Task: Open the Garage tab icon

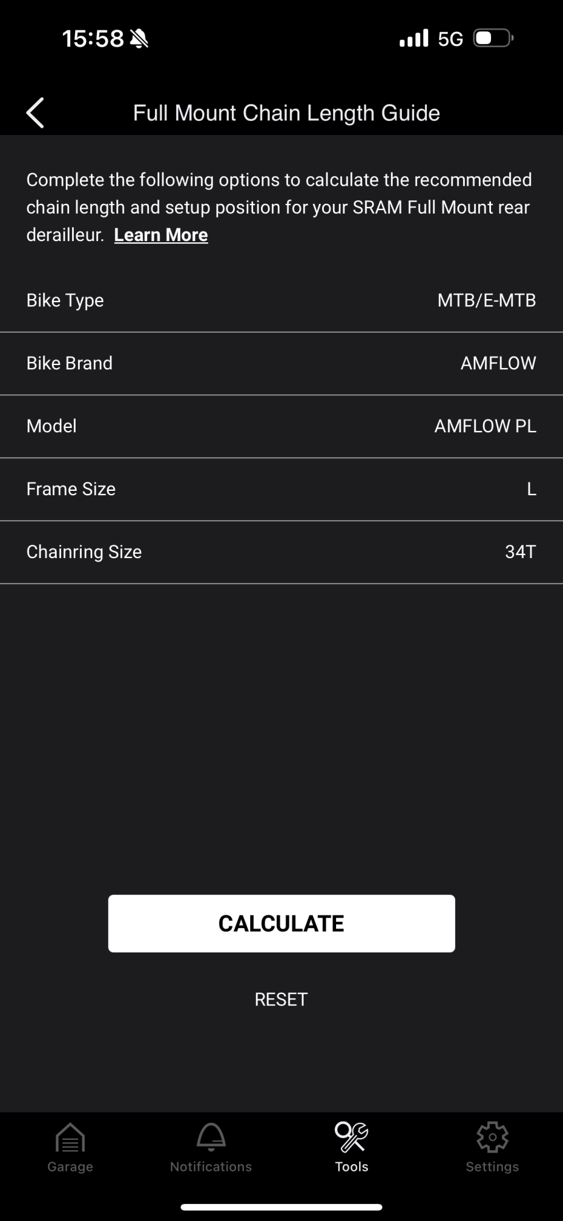Action: tap(70, 1137)
